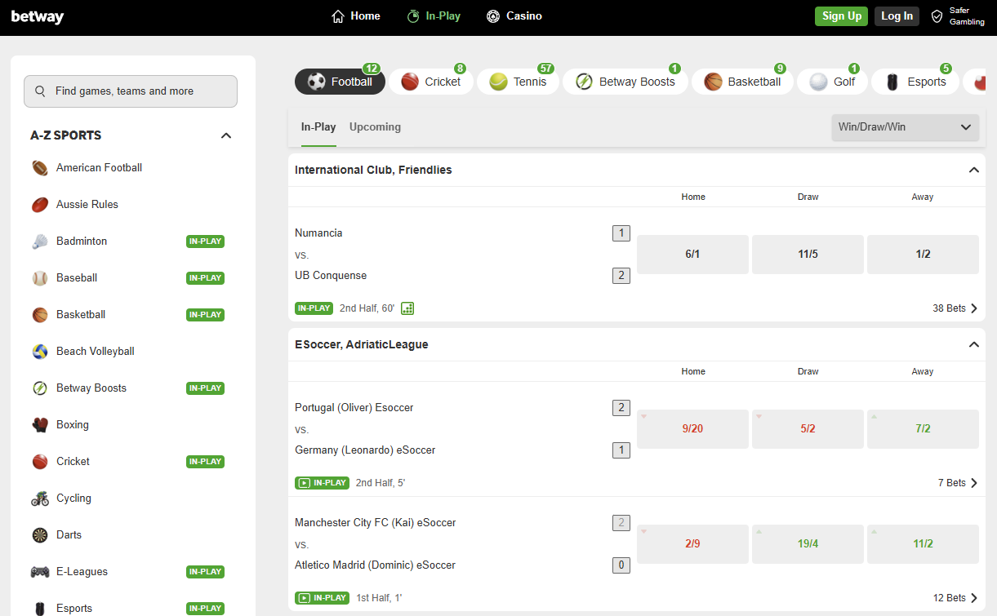Open Cycling bike icon
The height and width of the screenshot is (616, 997).
[x=40, y=499]
